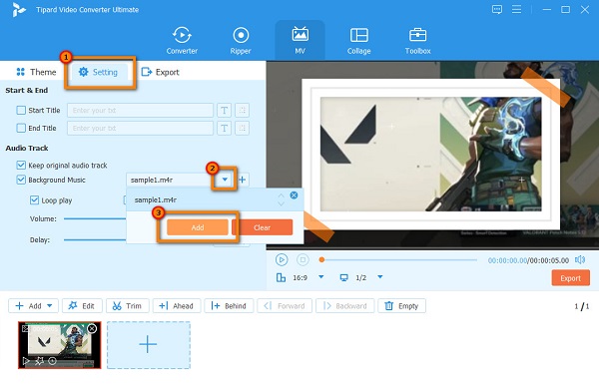Mute the preview volume speaker icon
Image resolution: width=599 pixels, height=387 pixels.
(580, 260)
